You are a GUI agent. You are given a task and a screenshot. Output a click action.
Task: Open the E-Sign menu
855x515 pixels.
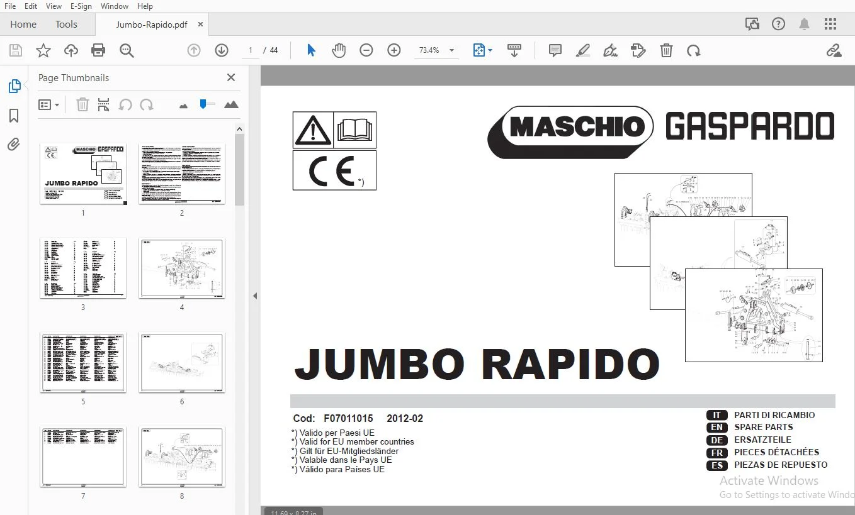[81, 6]
